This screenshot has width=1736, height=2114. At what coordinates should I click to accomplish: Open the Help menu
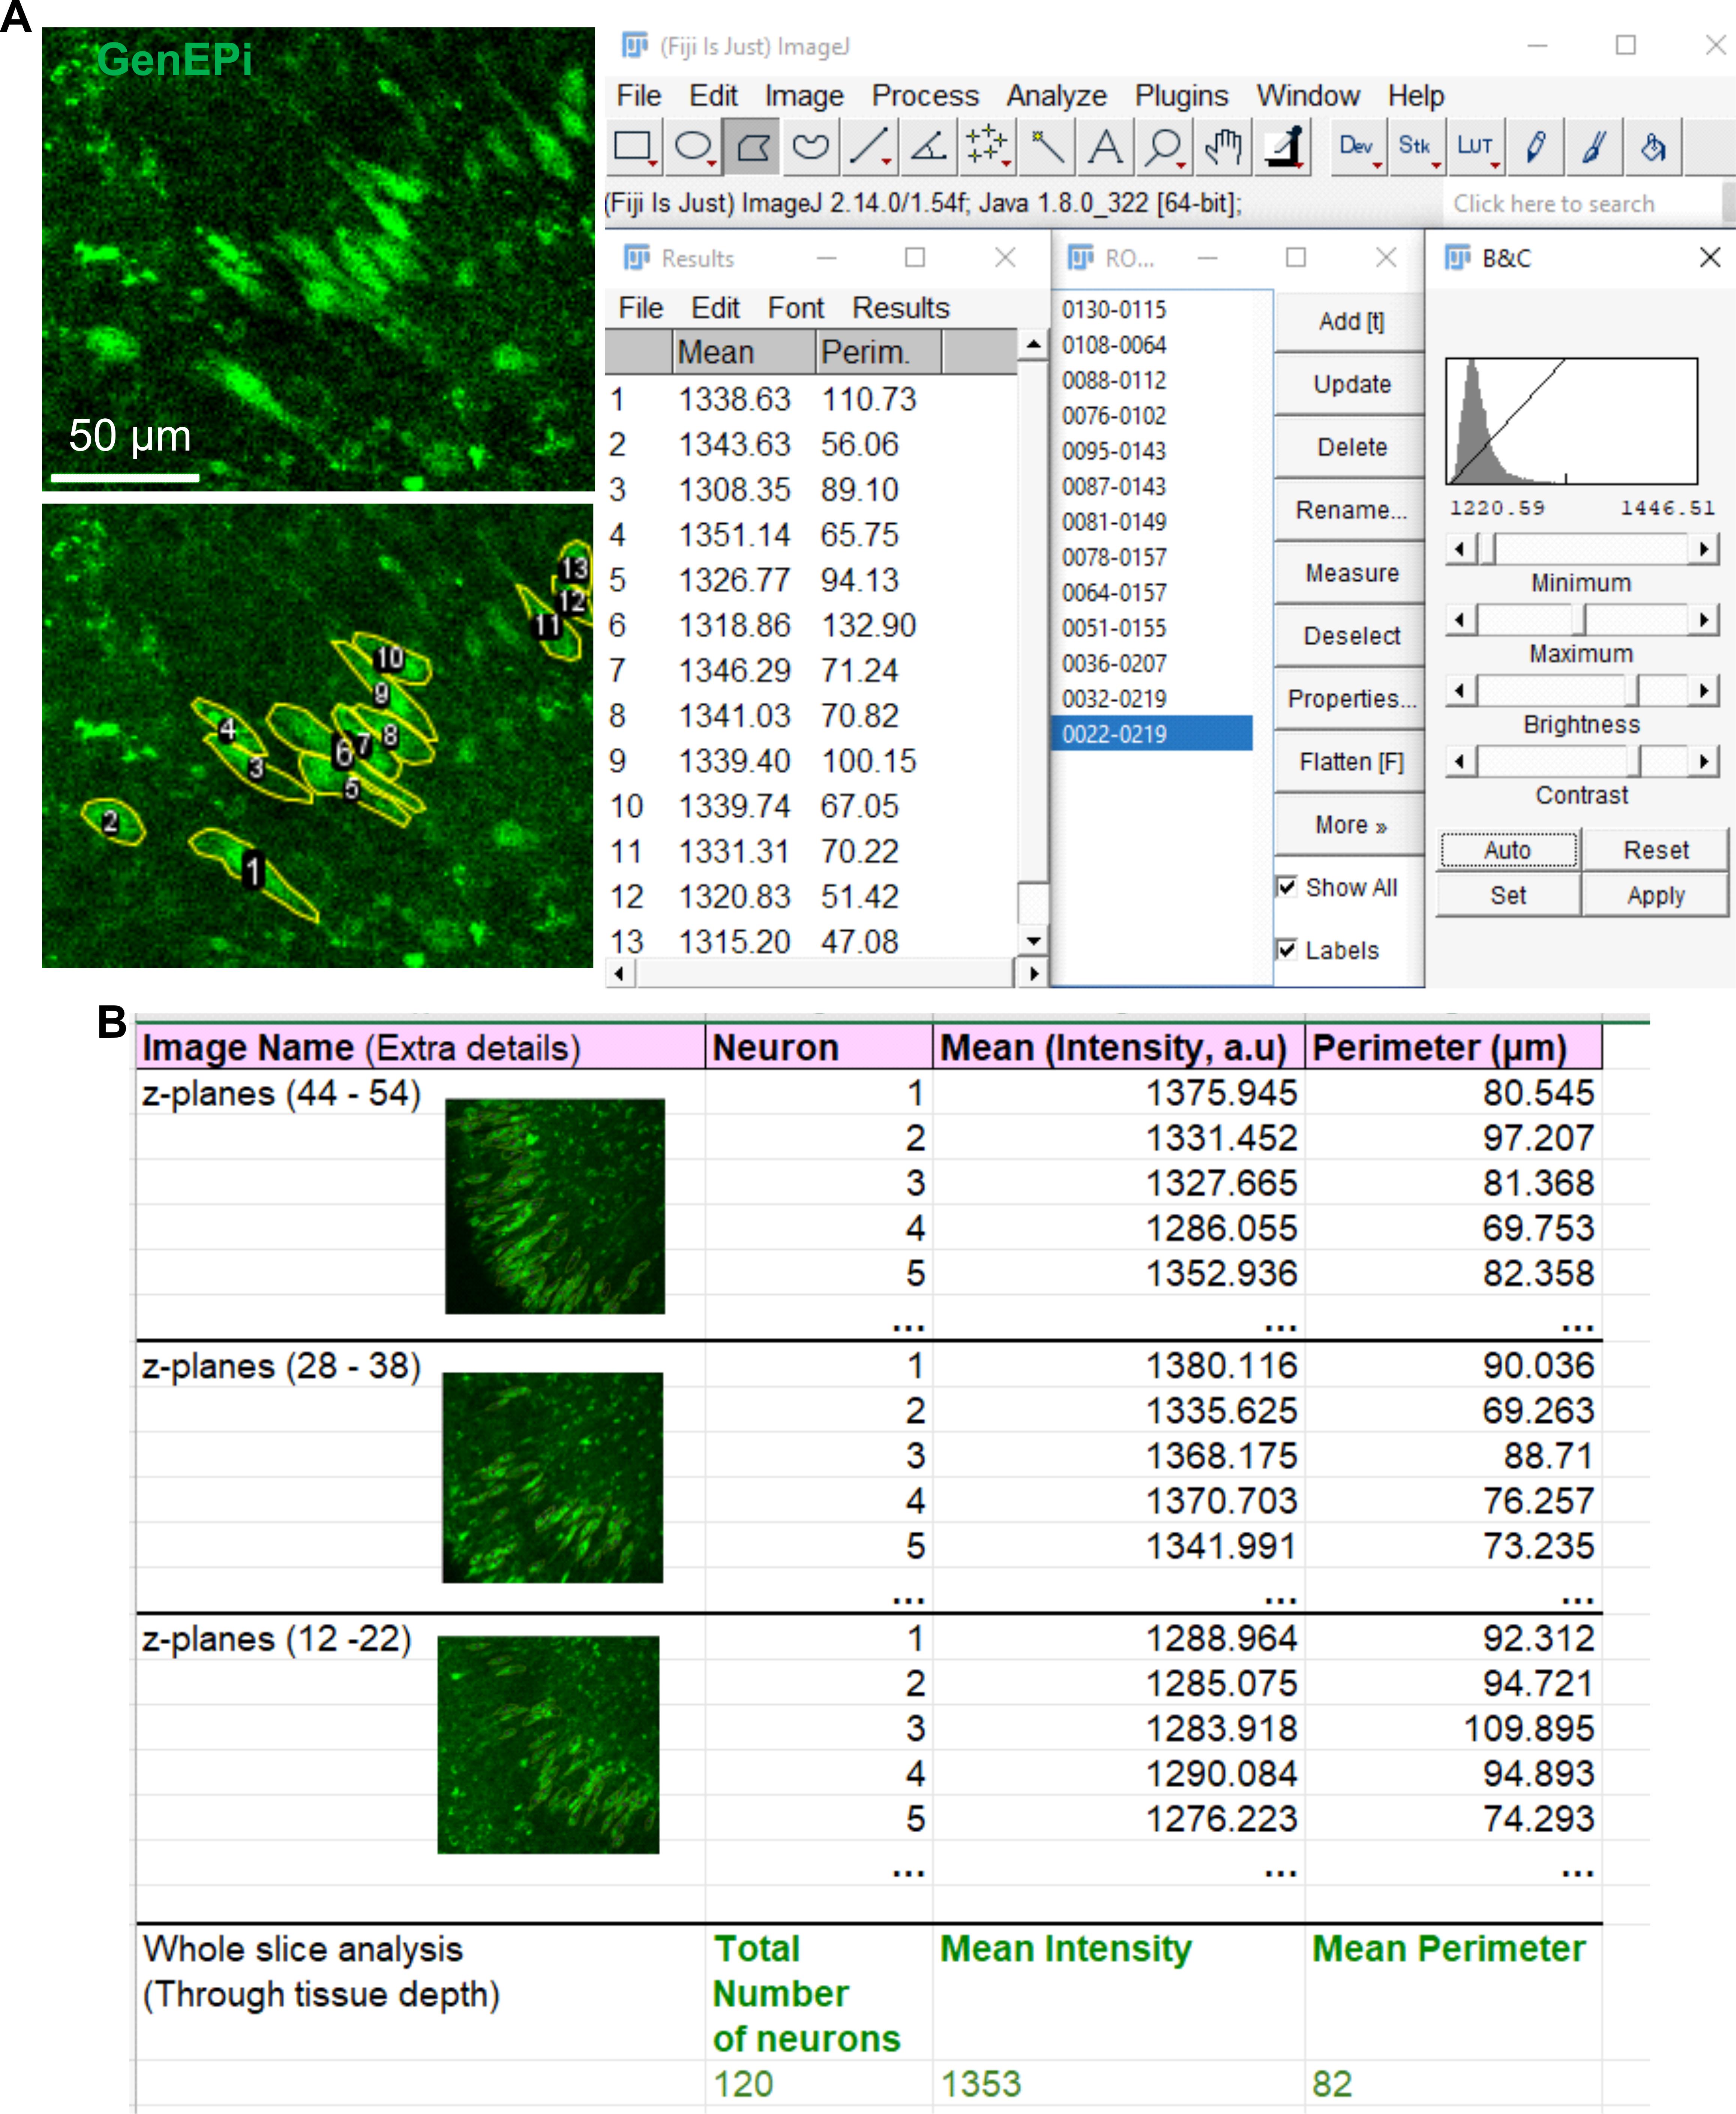tap(1416, 96)
